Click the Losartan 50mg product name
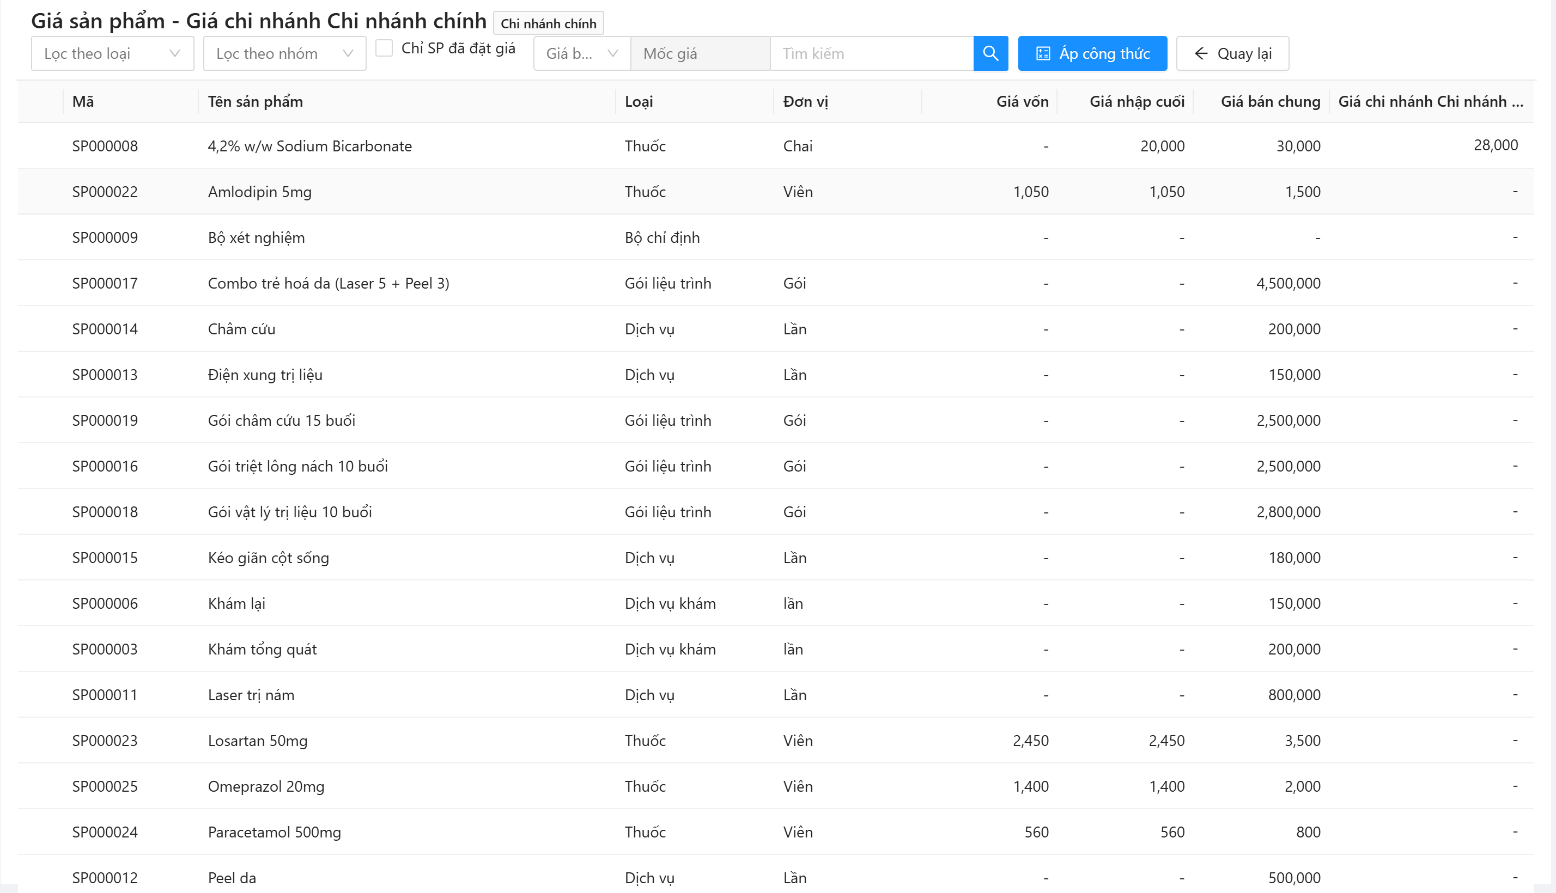The height and width of the screenshot is (893, 1556). pos(258,741)
